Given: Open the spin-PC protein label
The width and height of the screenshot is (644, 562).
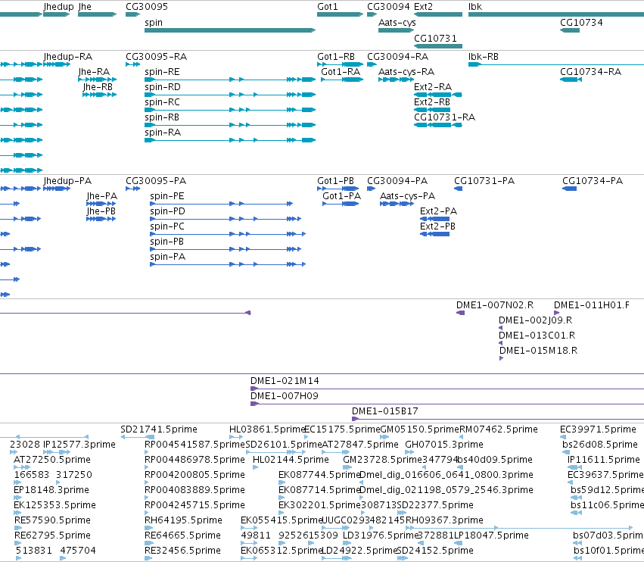Looking at the screenshot, I should [167, 226].
